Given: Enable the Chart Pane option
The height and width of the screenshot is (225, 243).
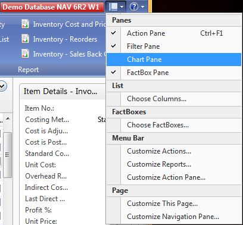Looking at the screenshot, I should (174, 60).
